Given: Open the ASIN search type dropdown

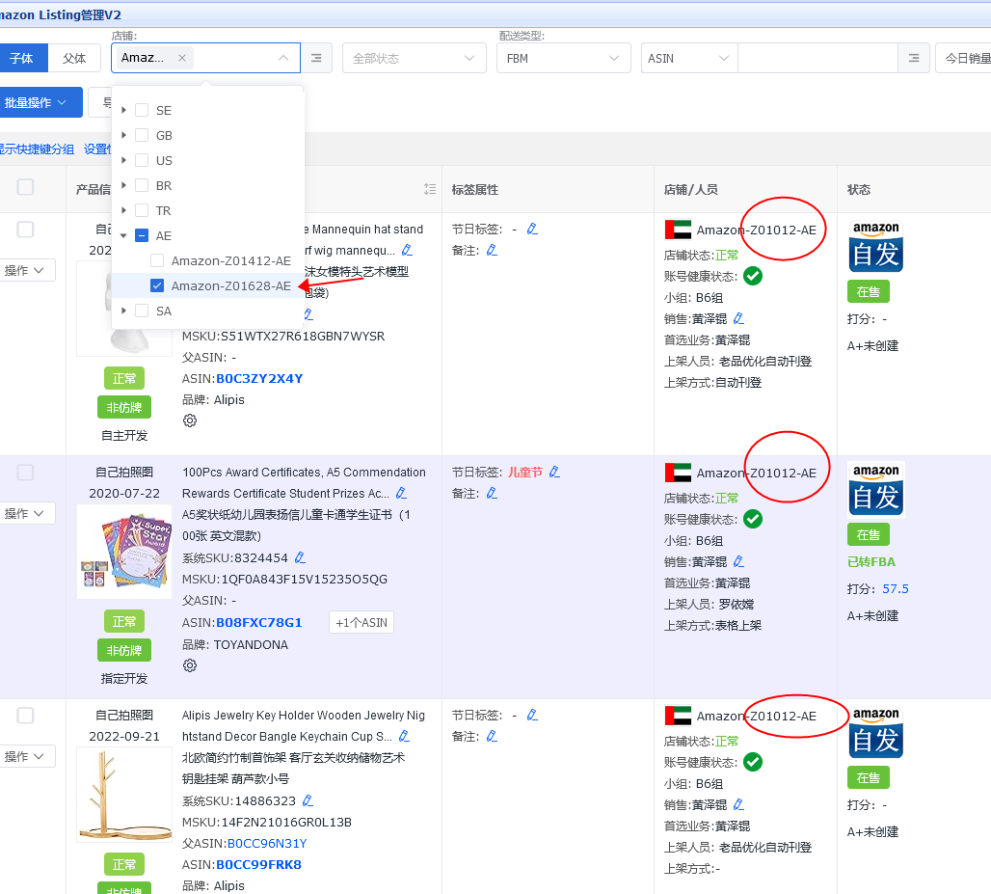Looking at the screenshot, I should 689,58.
